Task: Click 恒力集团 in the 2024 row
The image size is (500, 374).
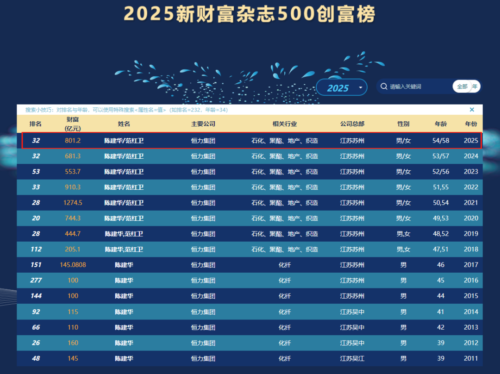Action: pos(203,156)
